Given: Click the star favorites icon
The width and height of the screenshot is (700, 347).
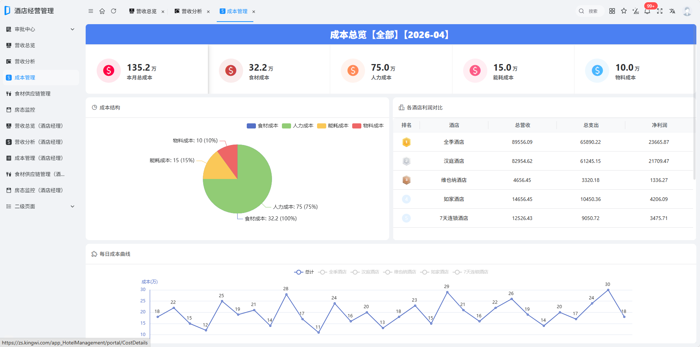Looking at the screenshot, I should pos(624,11).
